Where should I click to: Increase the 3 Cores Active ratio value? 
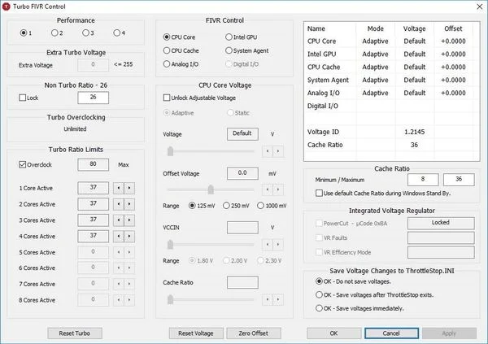[x=130, y=220]
